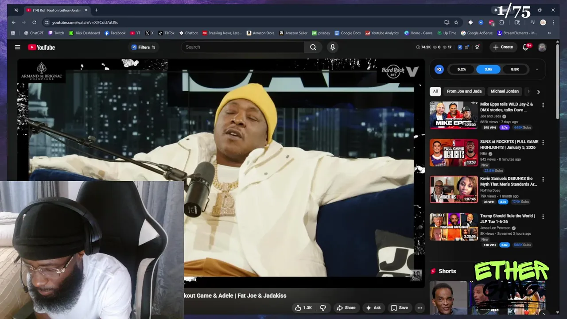
Task: Click the NoFilterDose channel name
Action: pyautogui.click(x=490, y=191)
